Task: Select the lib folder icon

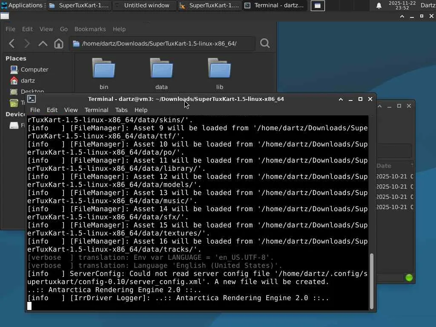Action: click(x=219, y=68)
